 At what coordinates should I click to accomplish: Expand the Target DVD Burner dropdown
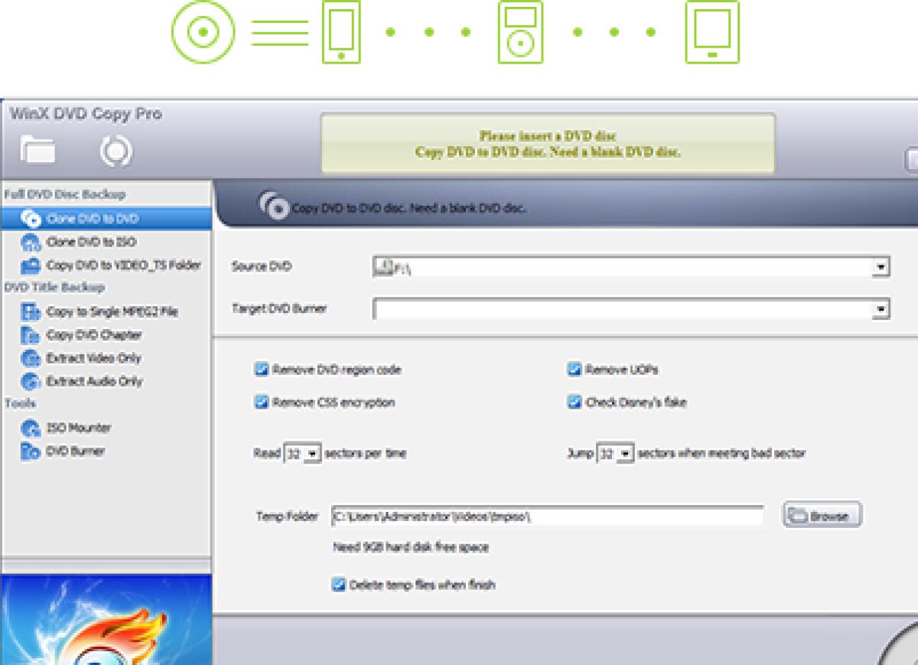click(881, 308)
